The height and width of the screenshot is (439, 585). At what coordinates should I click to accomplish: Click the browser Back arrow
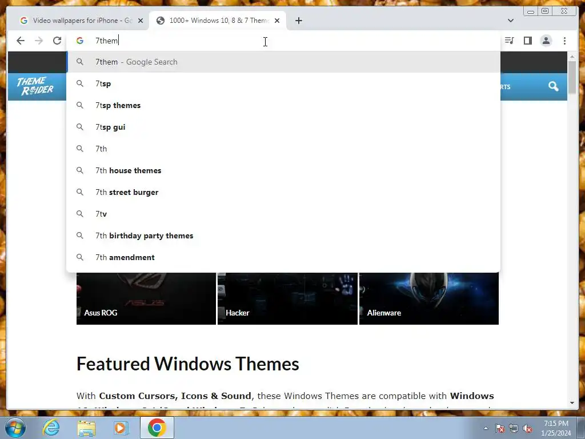coord(21,41)
